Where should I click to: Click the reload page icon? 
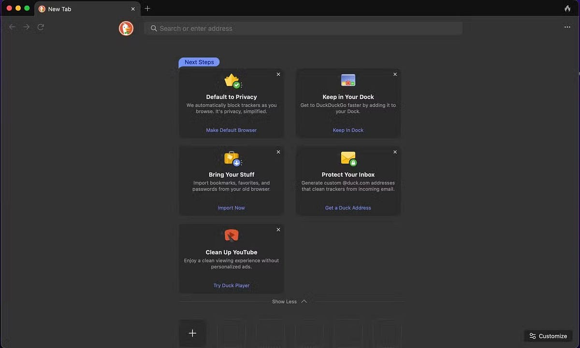click(x=41, y=27)
